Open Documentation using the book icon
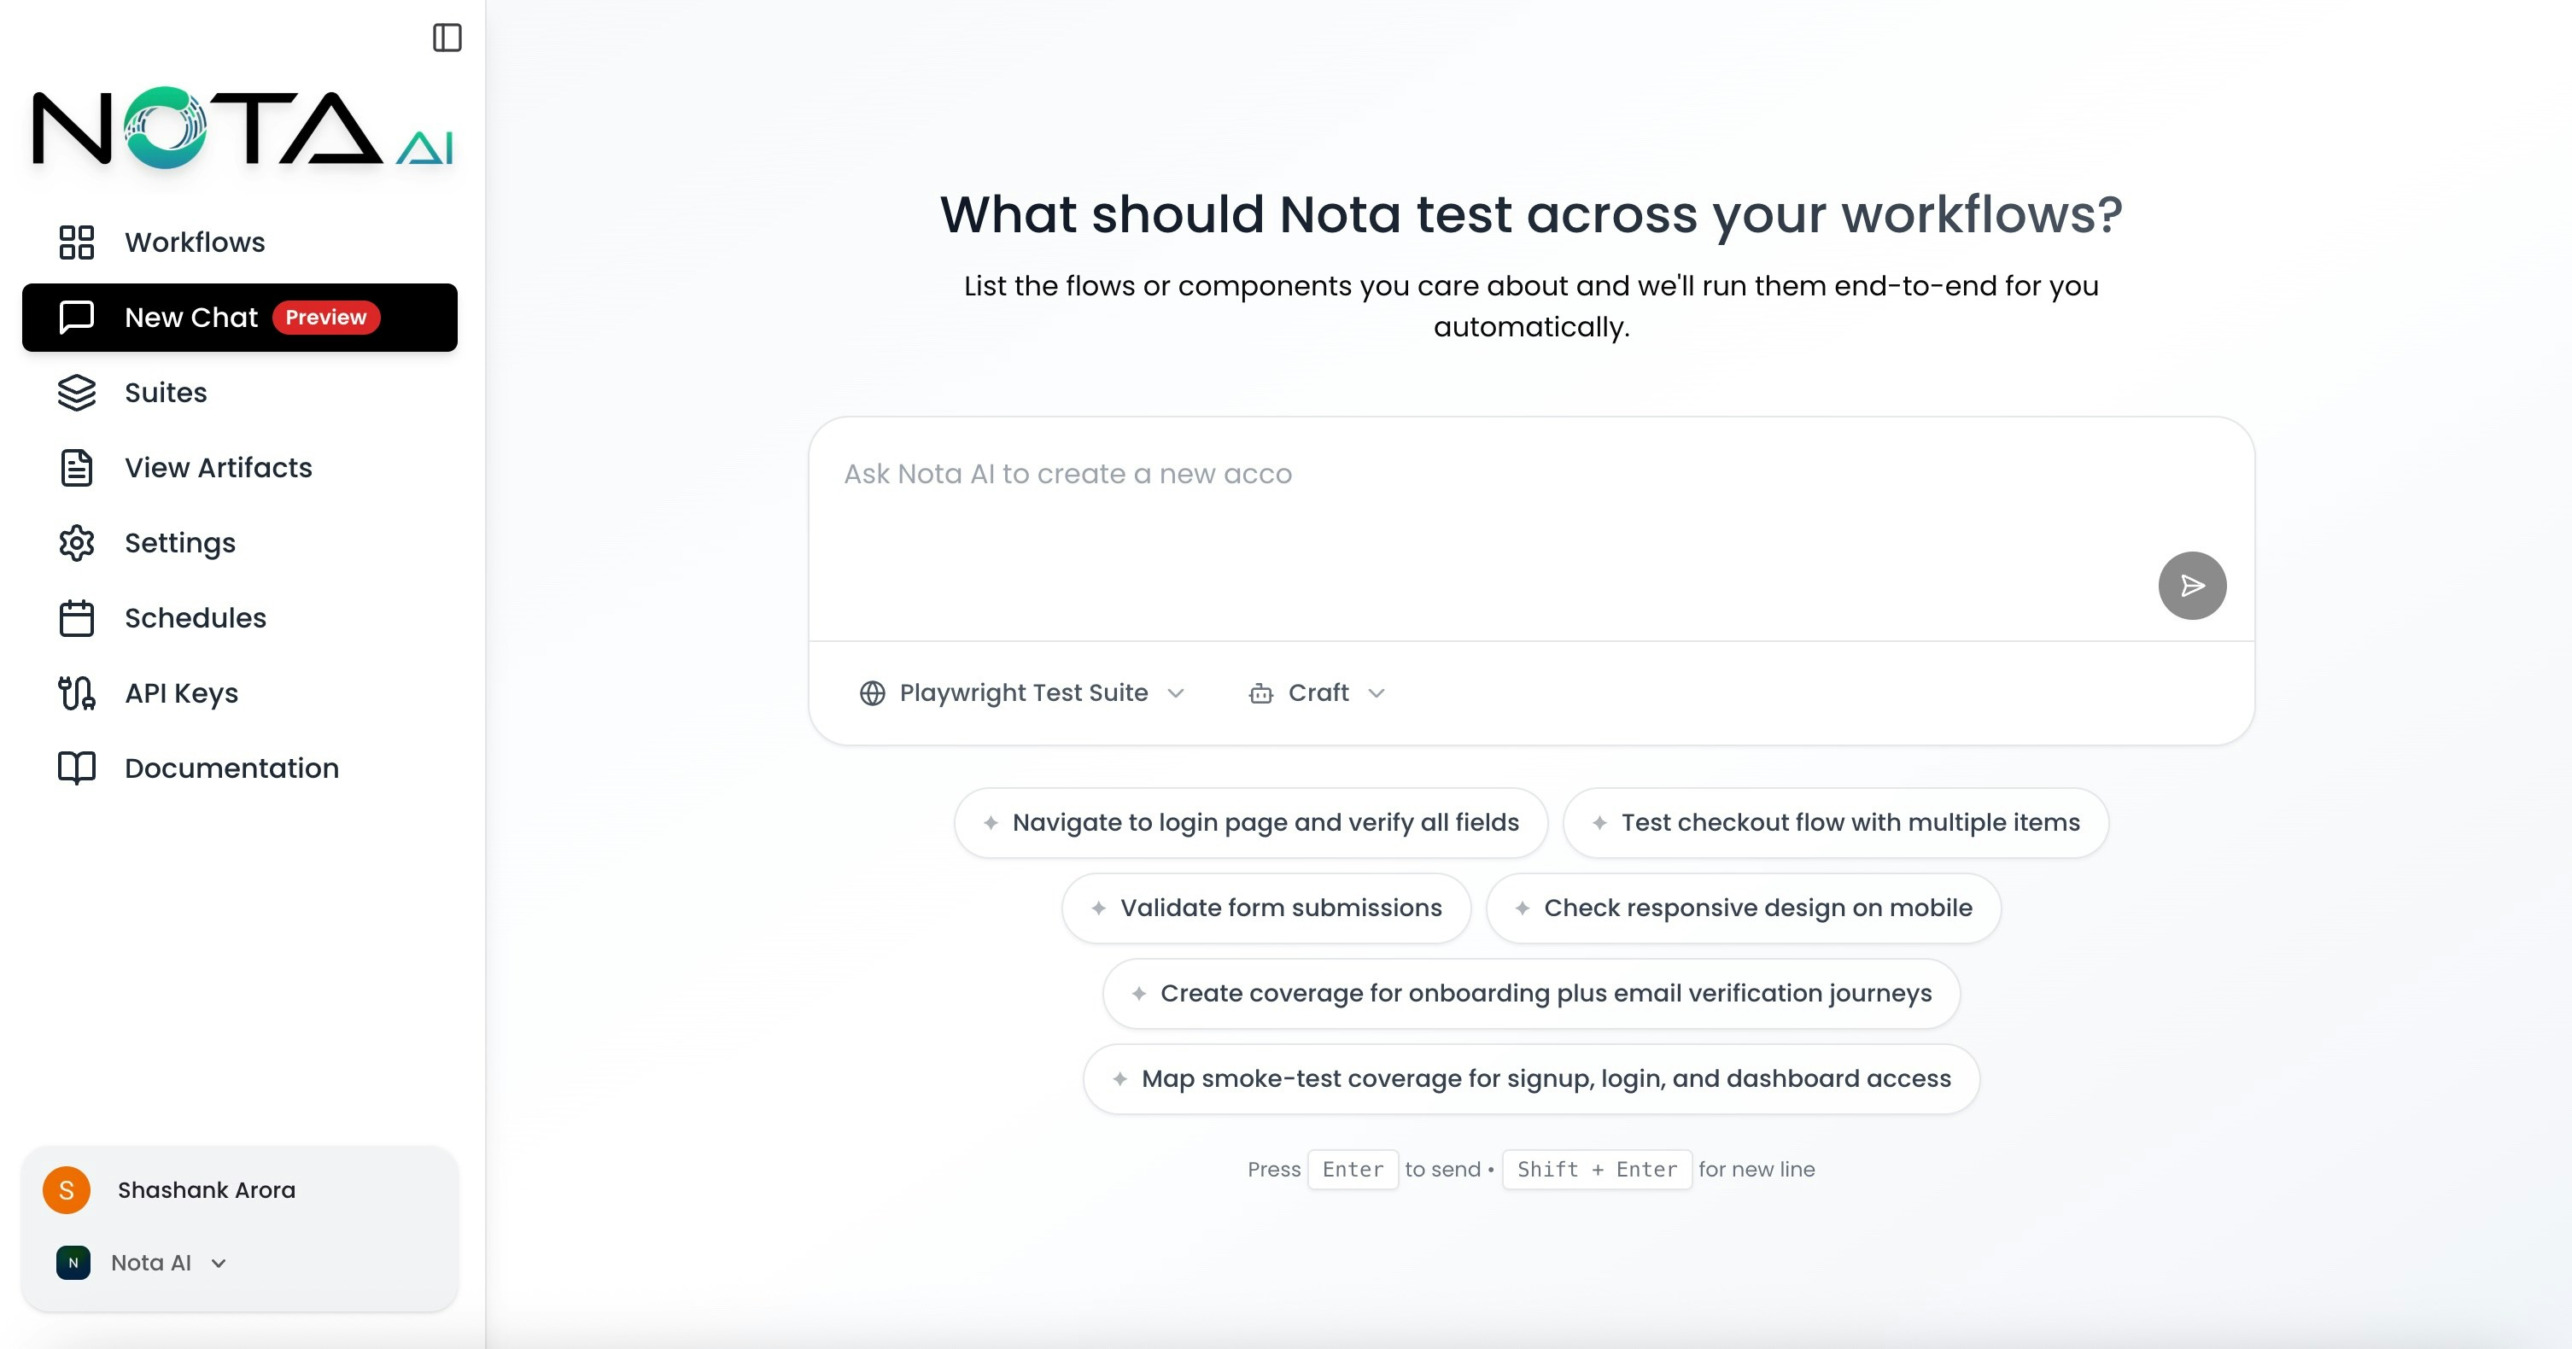2572x1349 pixels. pyautogui.click(x=76, y=768)
